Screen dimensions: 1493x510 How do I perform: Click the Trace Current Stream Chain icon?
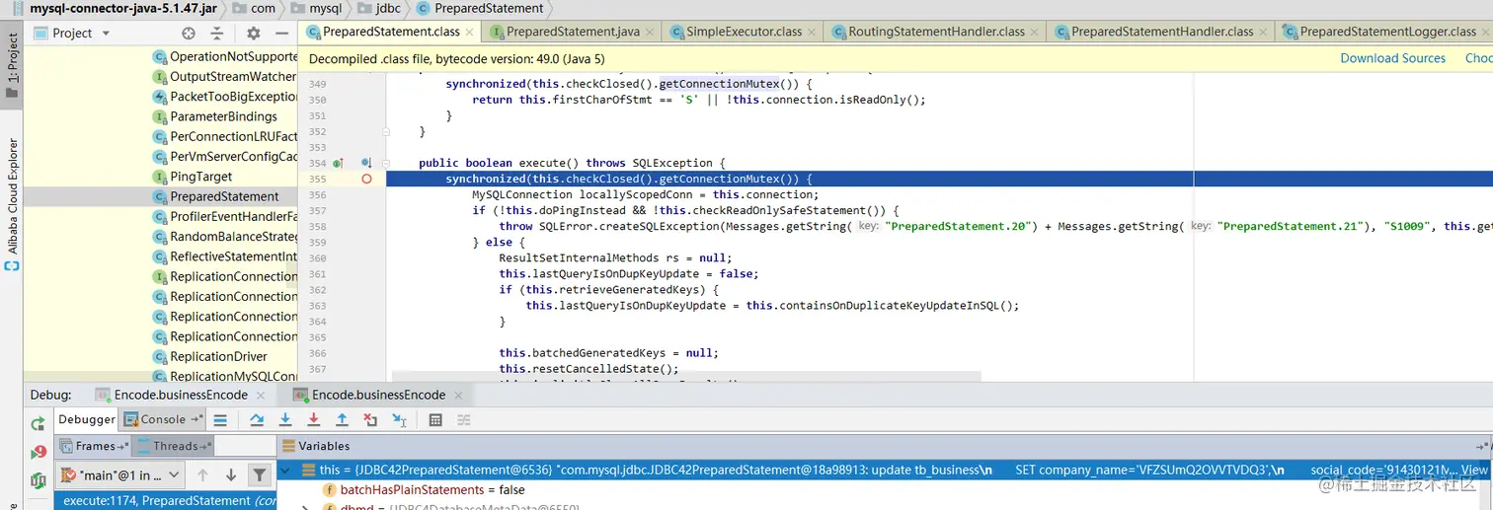point(463,419)
